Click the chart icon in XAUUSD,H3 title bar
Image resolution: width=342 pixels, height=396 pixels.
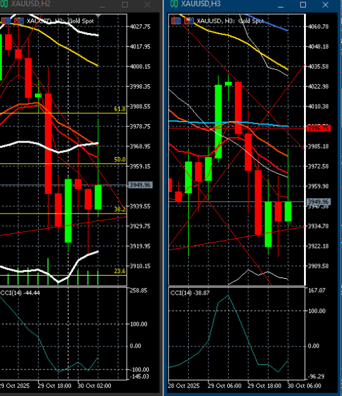(174, 4)
